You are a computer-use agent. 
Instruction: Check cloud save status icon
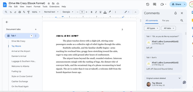click(58, 3)
